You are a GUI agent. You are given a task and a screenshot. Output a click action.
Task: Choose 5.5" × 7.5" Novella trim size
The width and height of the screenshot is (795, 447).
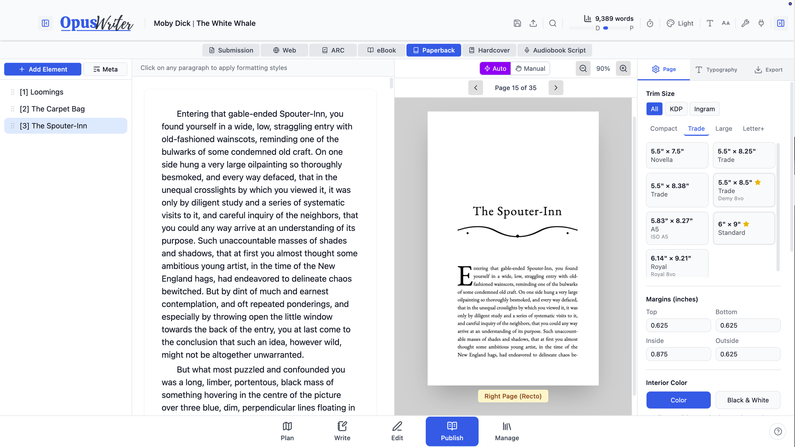coord(677,155)
